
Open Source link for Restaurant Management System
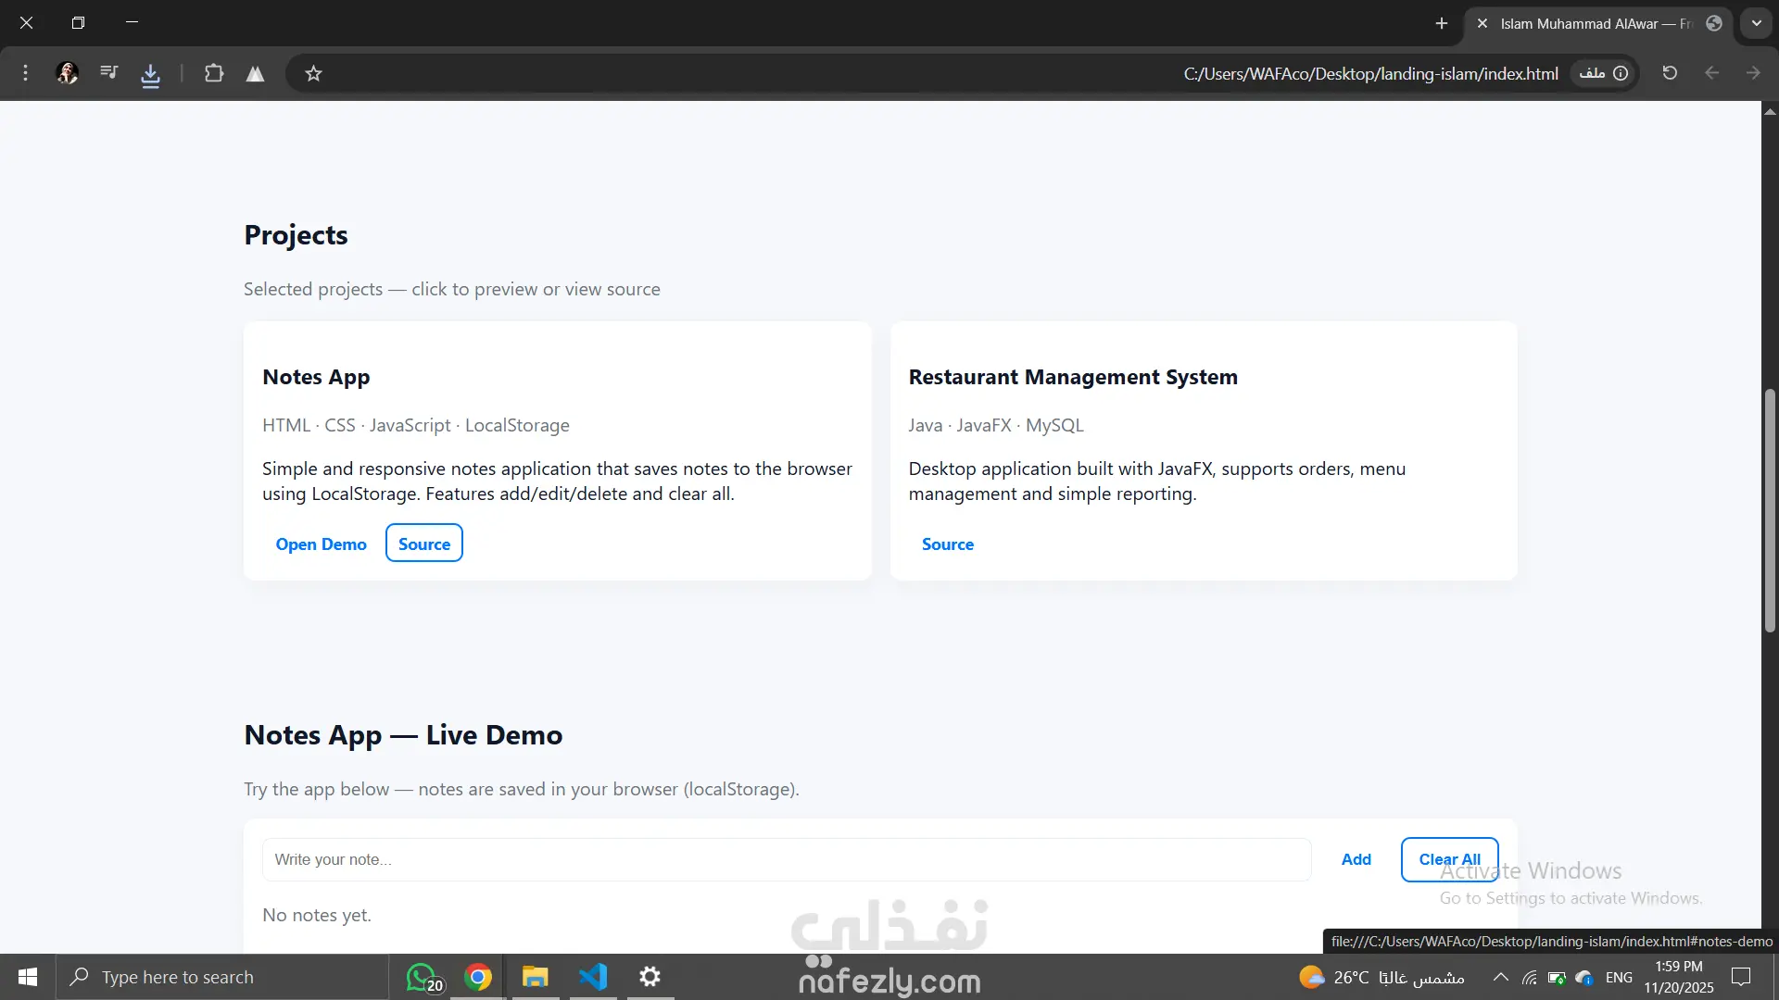pos(947,544)
